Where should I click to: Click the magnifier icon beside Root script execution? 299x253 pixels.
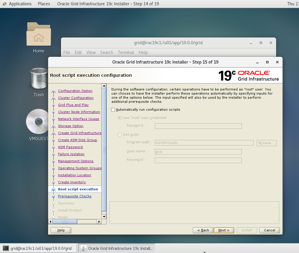click(53, 189)
